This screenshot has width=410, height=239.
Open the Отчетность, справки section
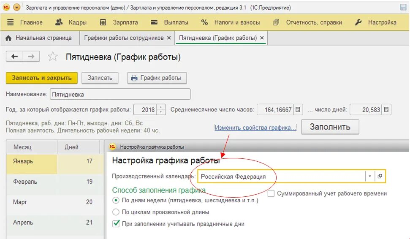click(x=314, y=22)
